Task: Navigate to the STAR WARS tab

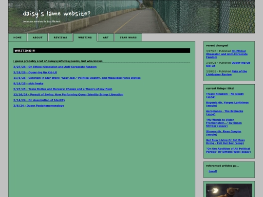Action: click(128, 37)
